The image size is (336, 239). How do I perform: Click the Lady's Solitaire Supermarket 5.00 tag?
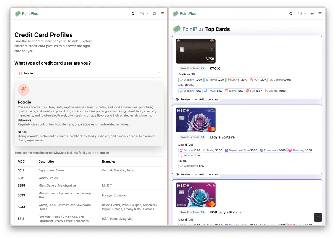[192, 166]
